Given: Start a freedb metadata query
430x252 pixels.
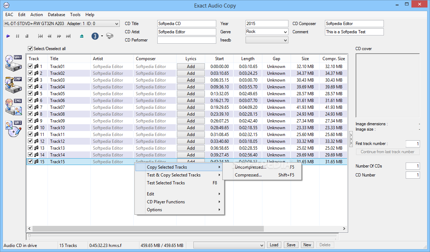Looking at the screenshot, I should pos(94,36).
